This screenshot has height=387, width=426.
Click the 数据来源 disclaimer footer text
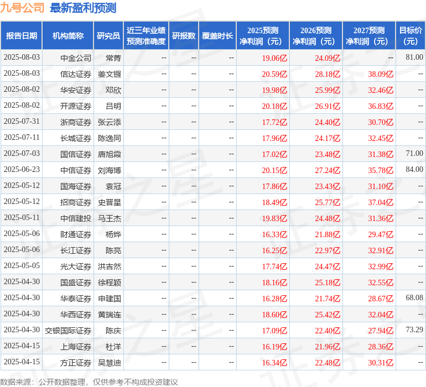pos(89,382)
